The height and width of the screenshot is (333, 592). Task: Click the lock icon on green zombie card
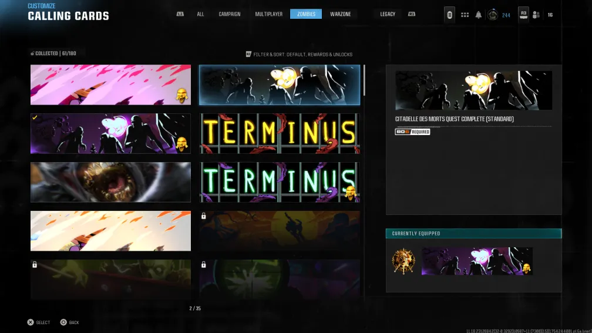point(35,265)
